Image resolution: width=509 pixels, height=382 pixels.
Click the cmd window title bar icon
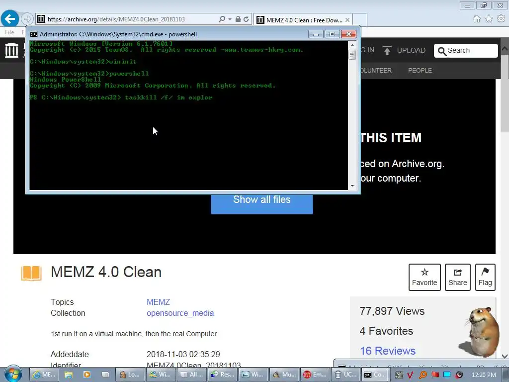pyautogui.click(x=33, y=34)
